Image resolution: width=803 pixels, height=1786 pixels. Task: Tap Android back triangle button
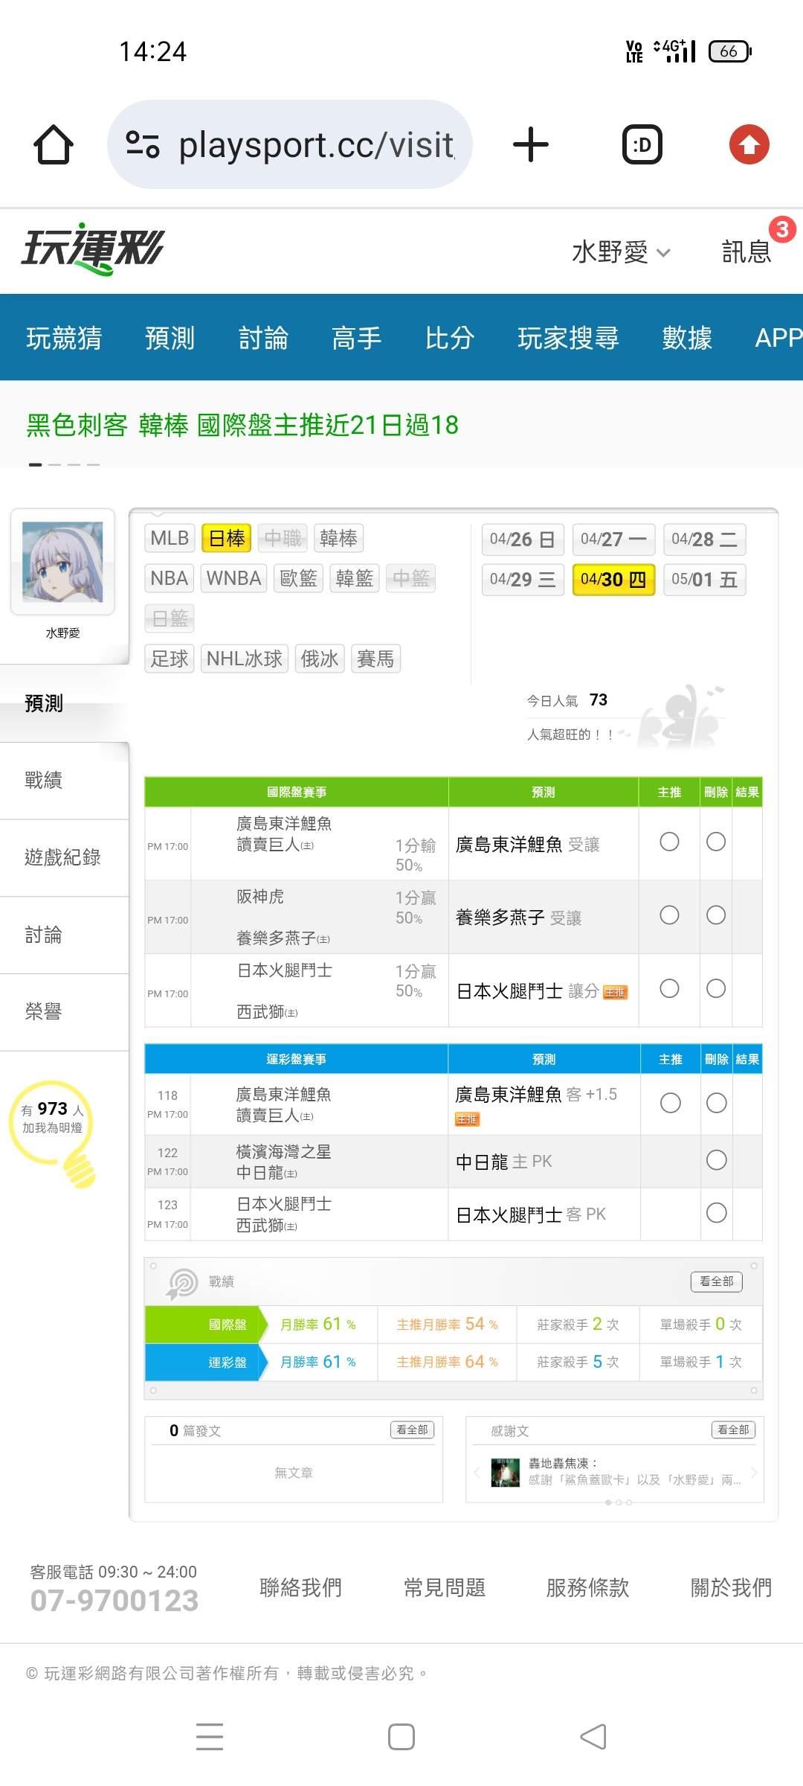pos(593,1737)
